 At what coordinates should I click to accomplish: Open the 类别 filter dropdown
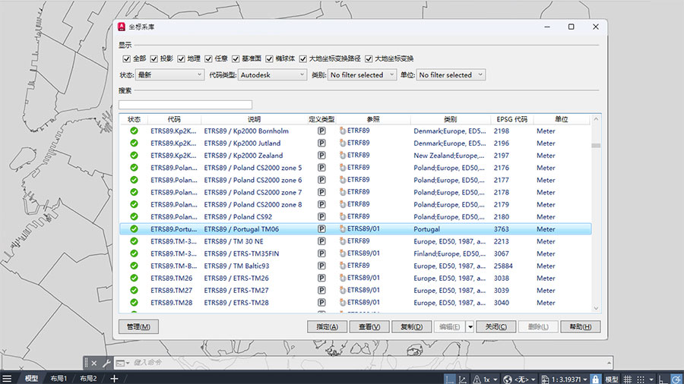362,75
